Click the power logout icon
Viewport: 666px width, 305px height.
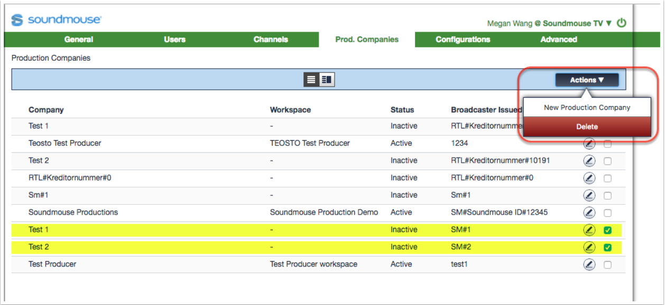coord(622,23)
